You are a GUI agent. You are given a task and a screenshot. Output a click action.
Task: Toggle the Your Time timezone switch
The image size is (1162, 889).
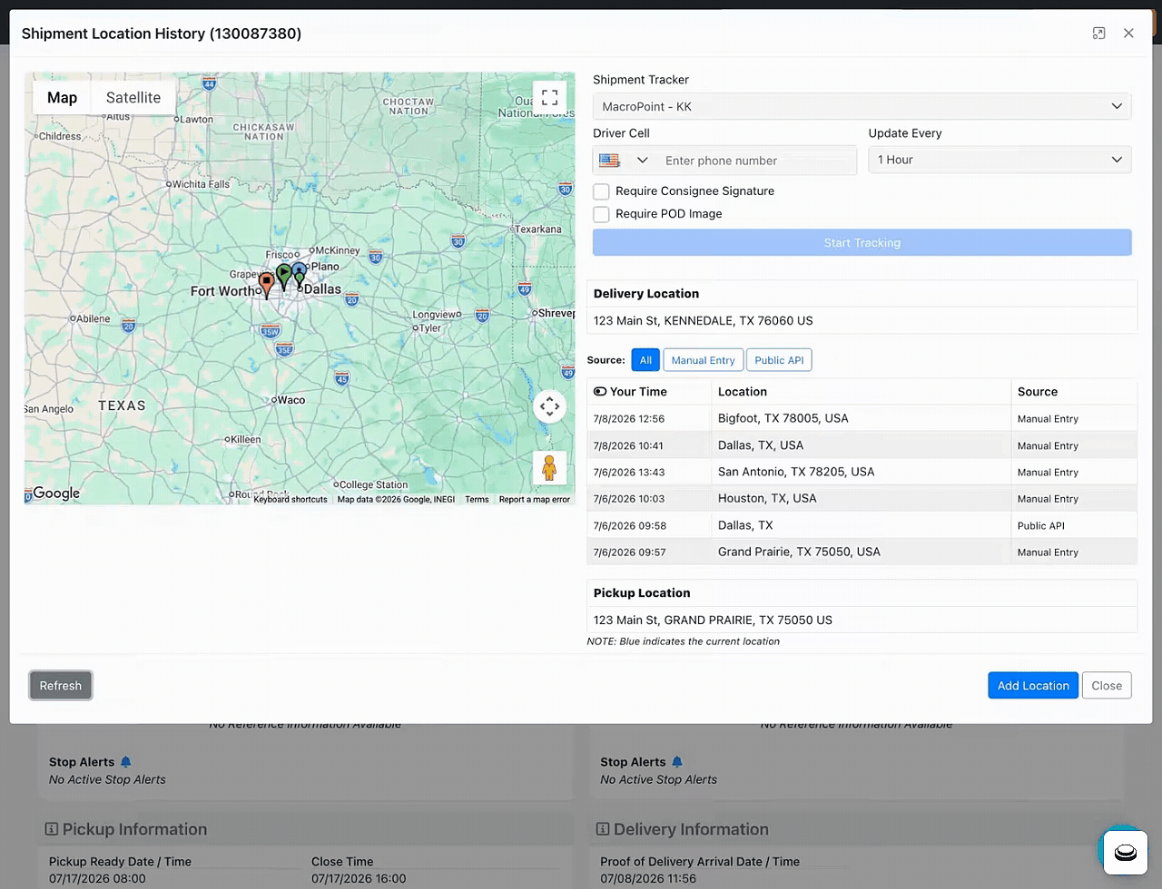coord(600,392)
